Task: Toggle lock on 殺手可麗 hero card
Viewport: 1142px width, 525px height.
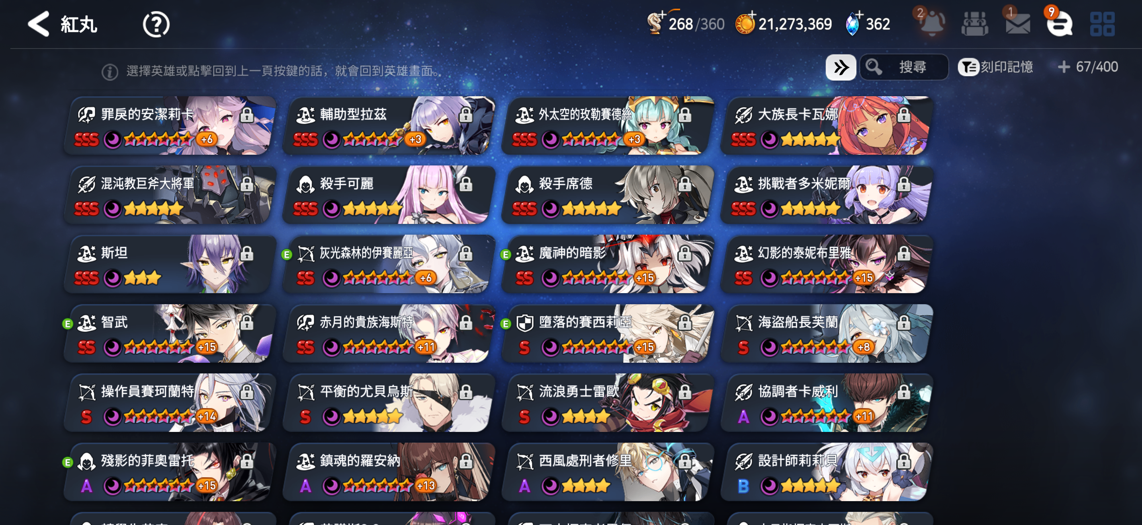Action: click(x=465, y=184)
